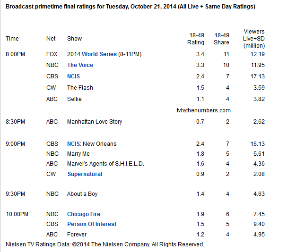Open the World Series link
Viewport: 296px width, 252px height.
[x=99, y=54]
